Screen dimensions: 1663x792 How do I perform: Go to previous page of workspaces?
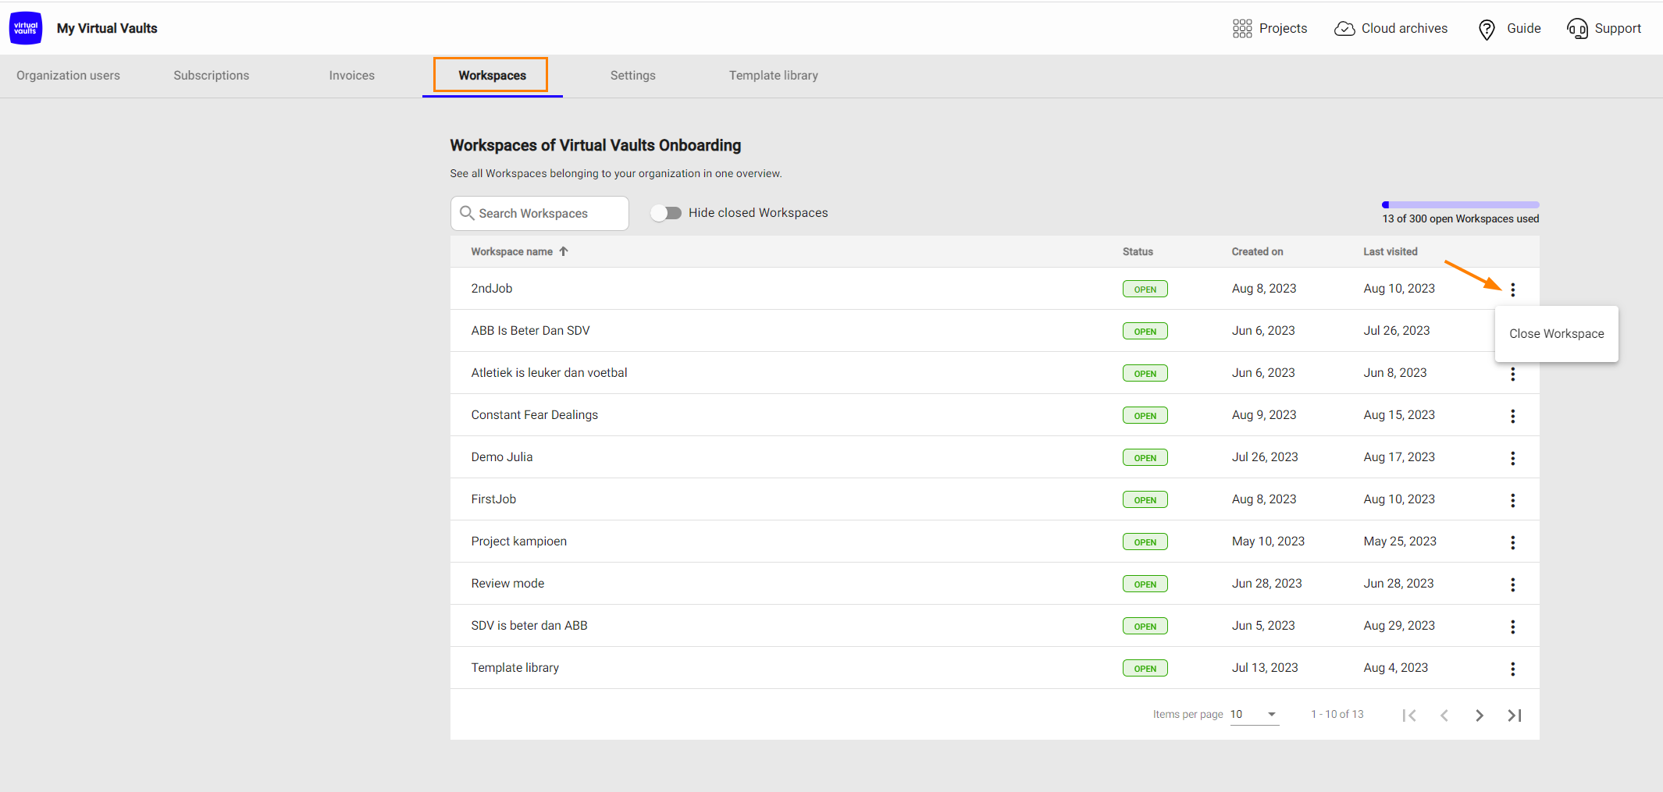[1444, 716]
